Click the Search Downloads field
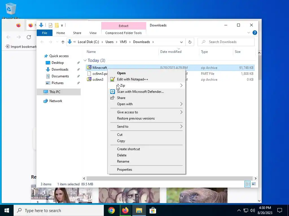The height and width of the screenshot is (216, 289). point(226,42)
